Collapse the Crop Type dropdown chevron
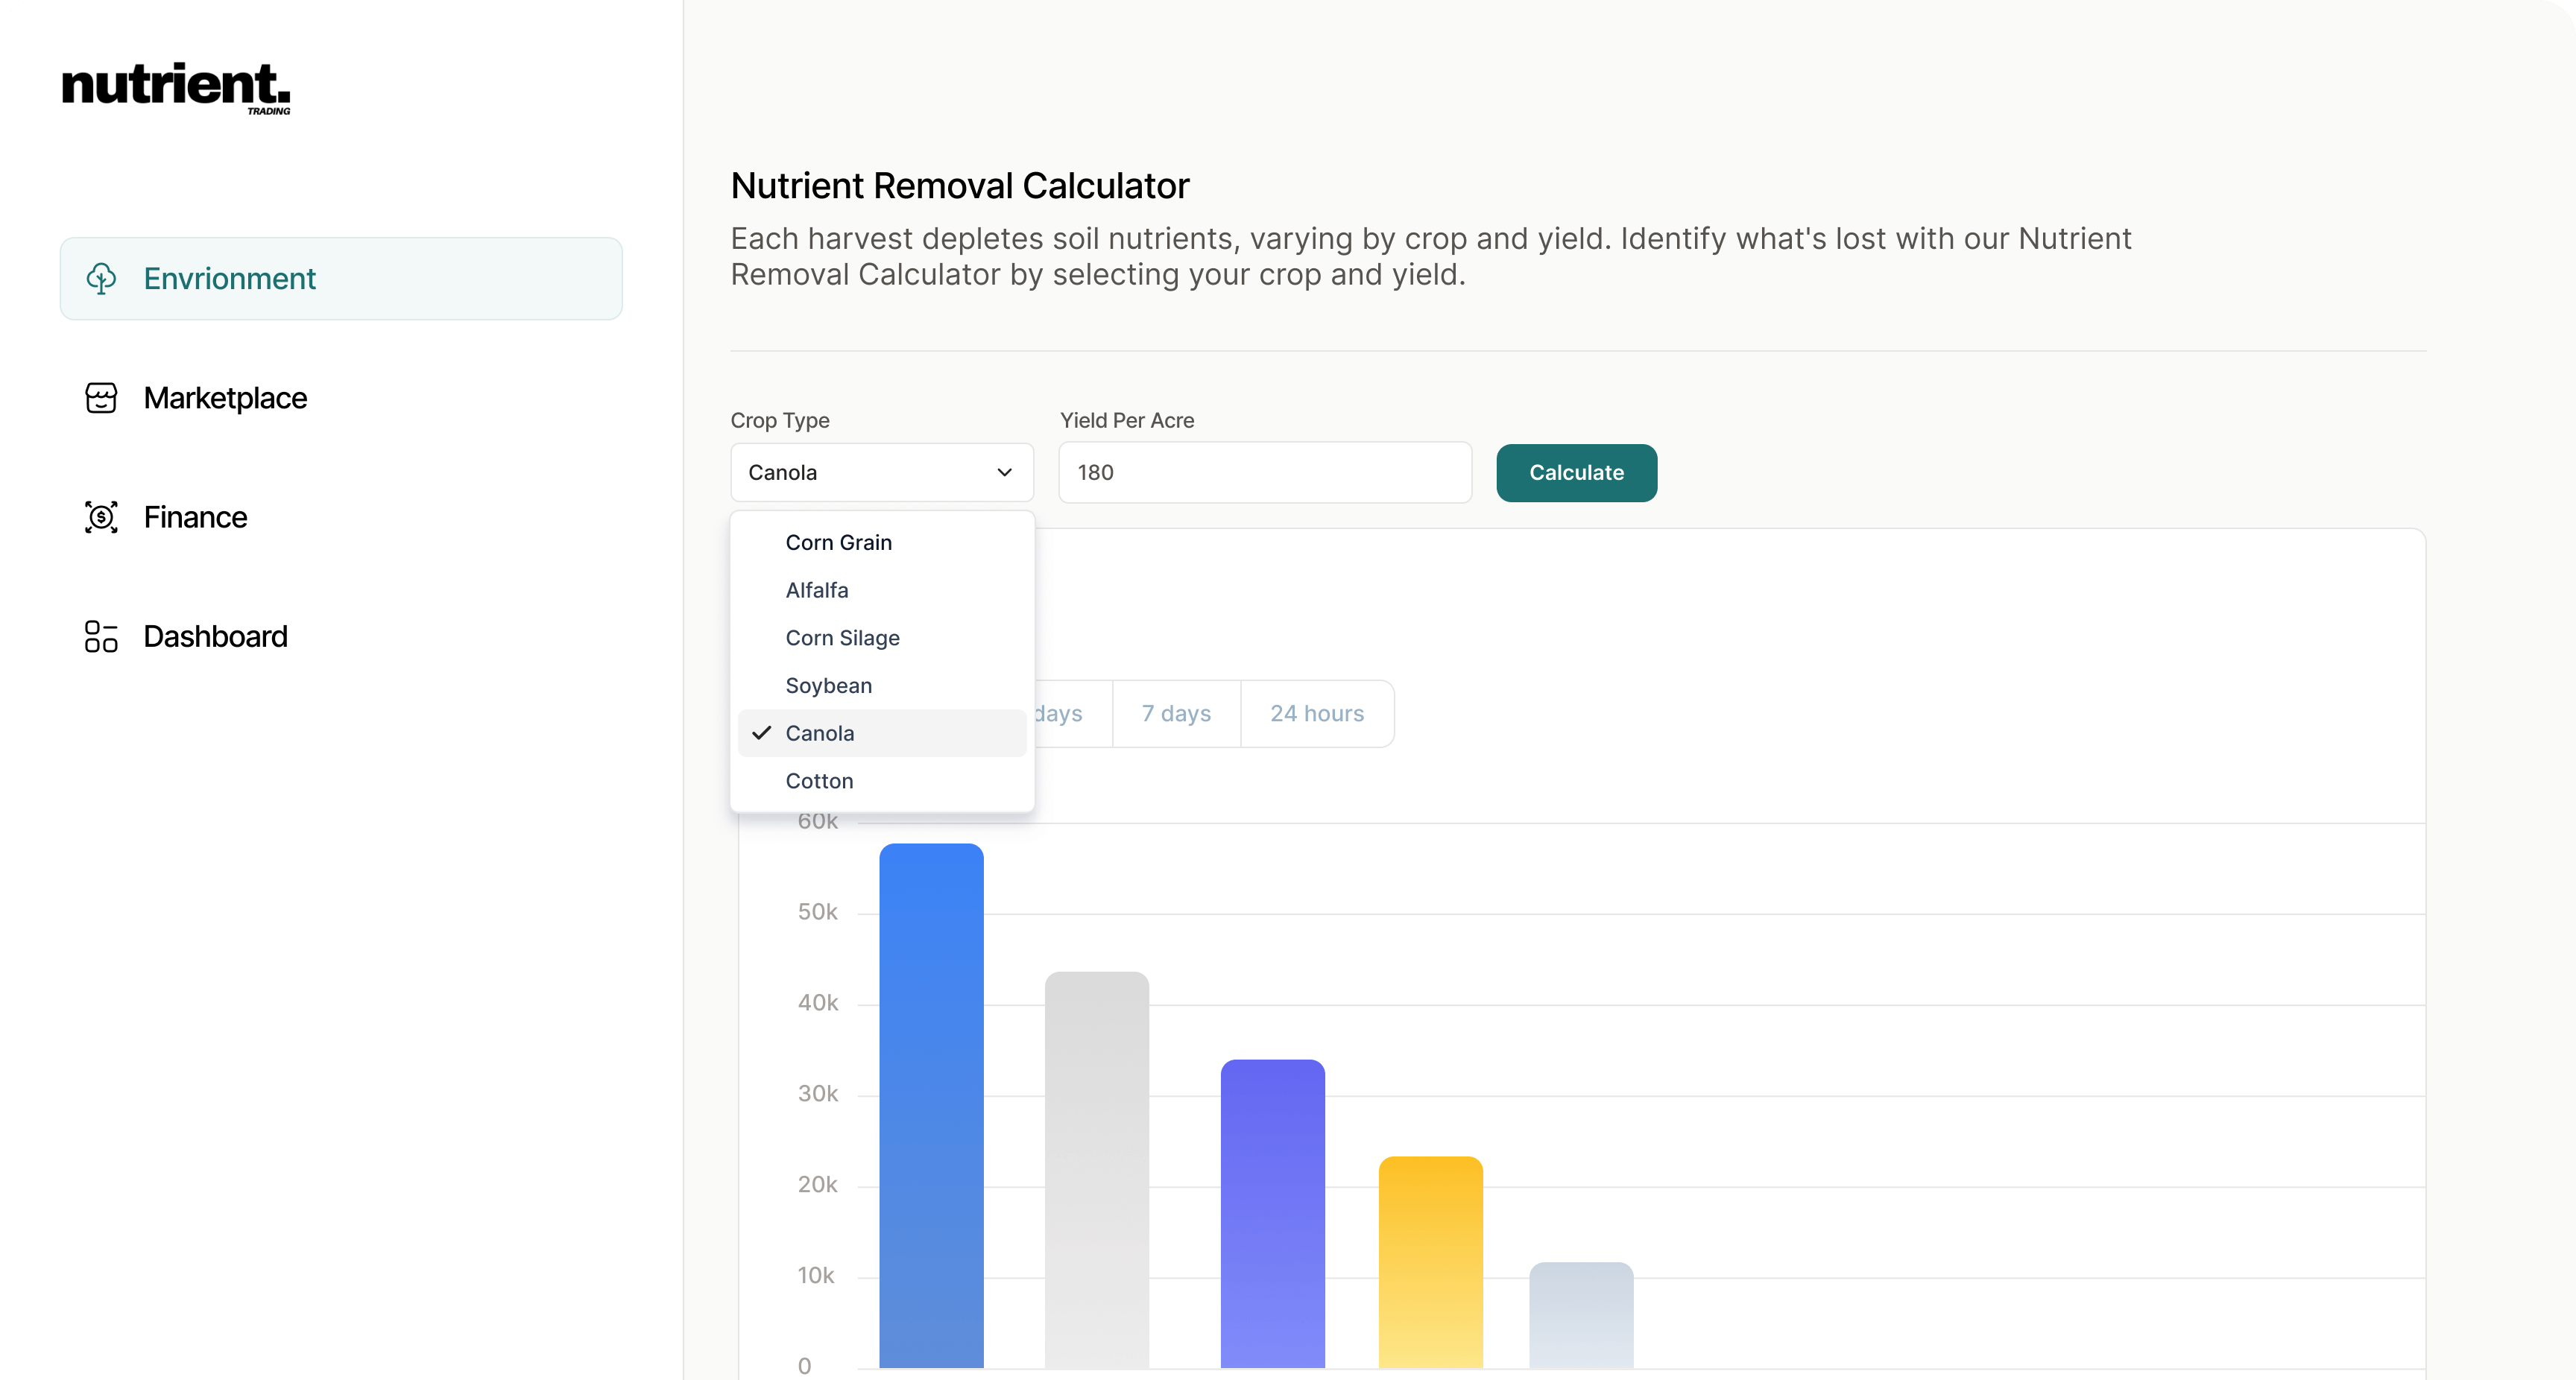Screen dimensions: 2576x1380 click(x=1005, y=473)
